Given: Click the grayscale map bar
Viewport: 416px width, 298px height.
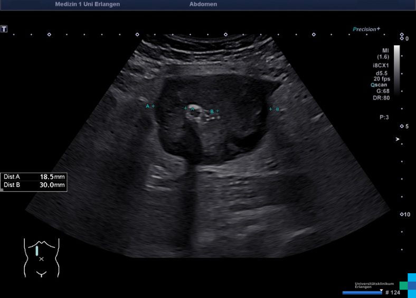Looking at the screenshot, I should tap(396, 68).
